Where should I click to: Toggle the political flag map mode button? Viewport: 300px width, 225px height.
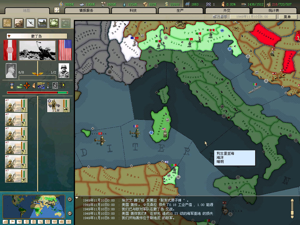coord(12,222)
